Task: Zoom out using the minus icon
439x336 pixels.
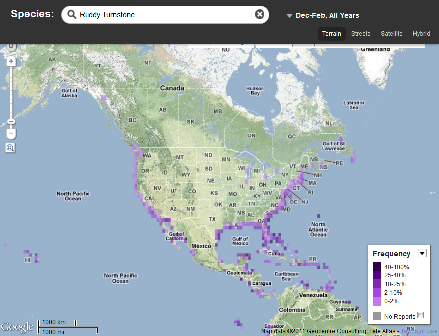Action: coord(11,134)
